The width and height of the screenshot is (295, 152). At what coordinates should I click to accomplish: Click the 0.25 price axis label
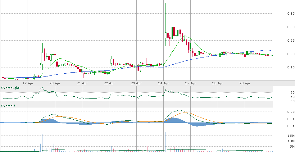291,40
